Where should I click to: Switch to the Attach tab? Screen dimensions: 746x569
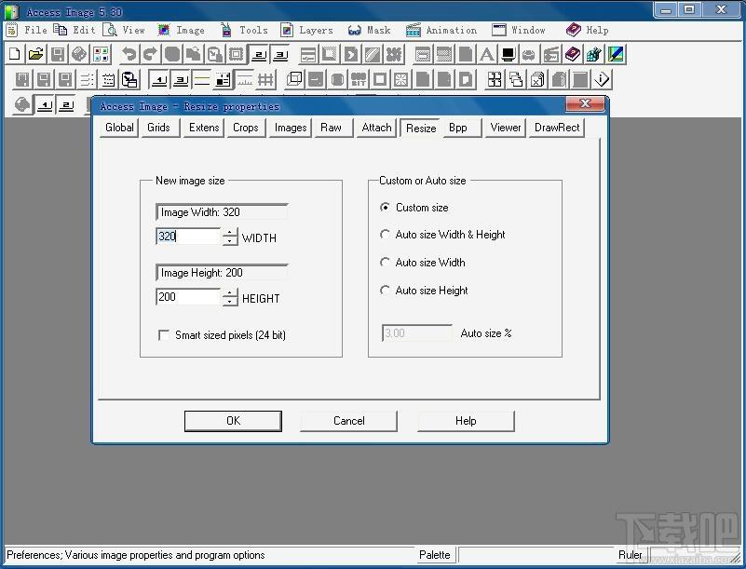(x=376, y=128)
